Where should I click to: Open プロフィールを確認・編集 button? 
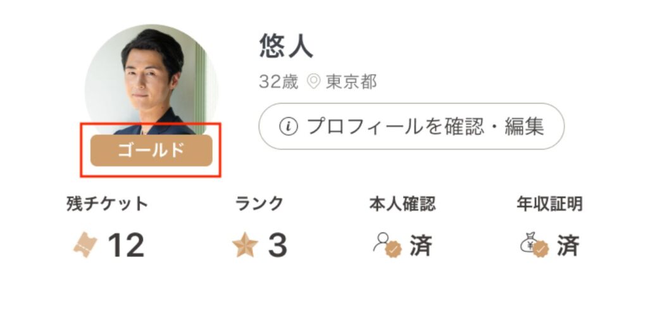(411, 126)
